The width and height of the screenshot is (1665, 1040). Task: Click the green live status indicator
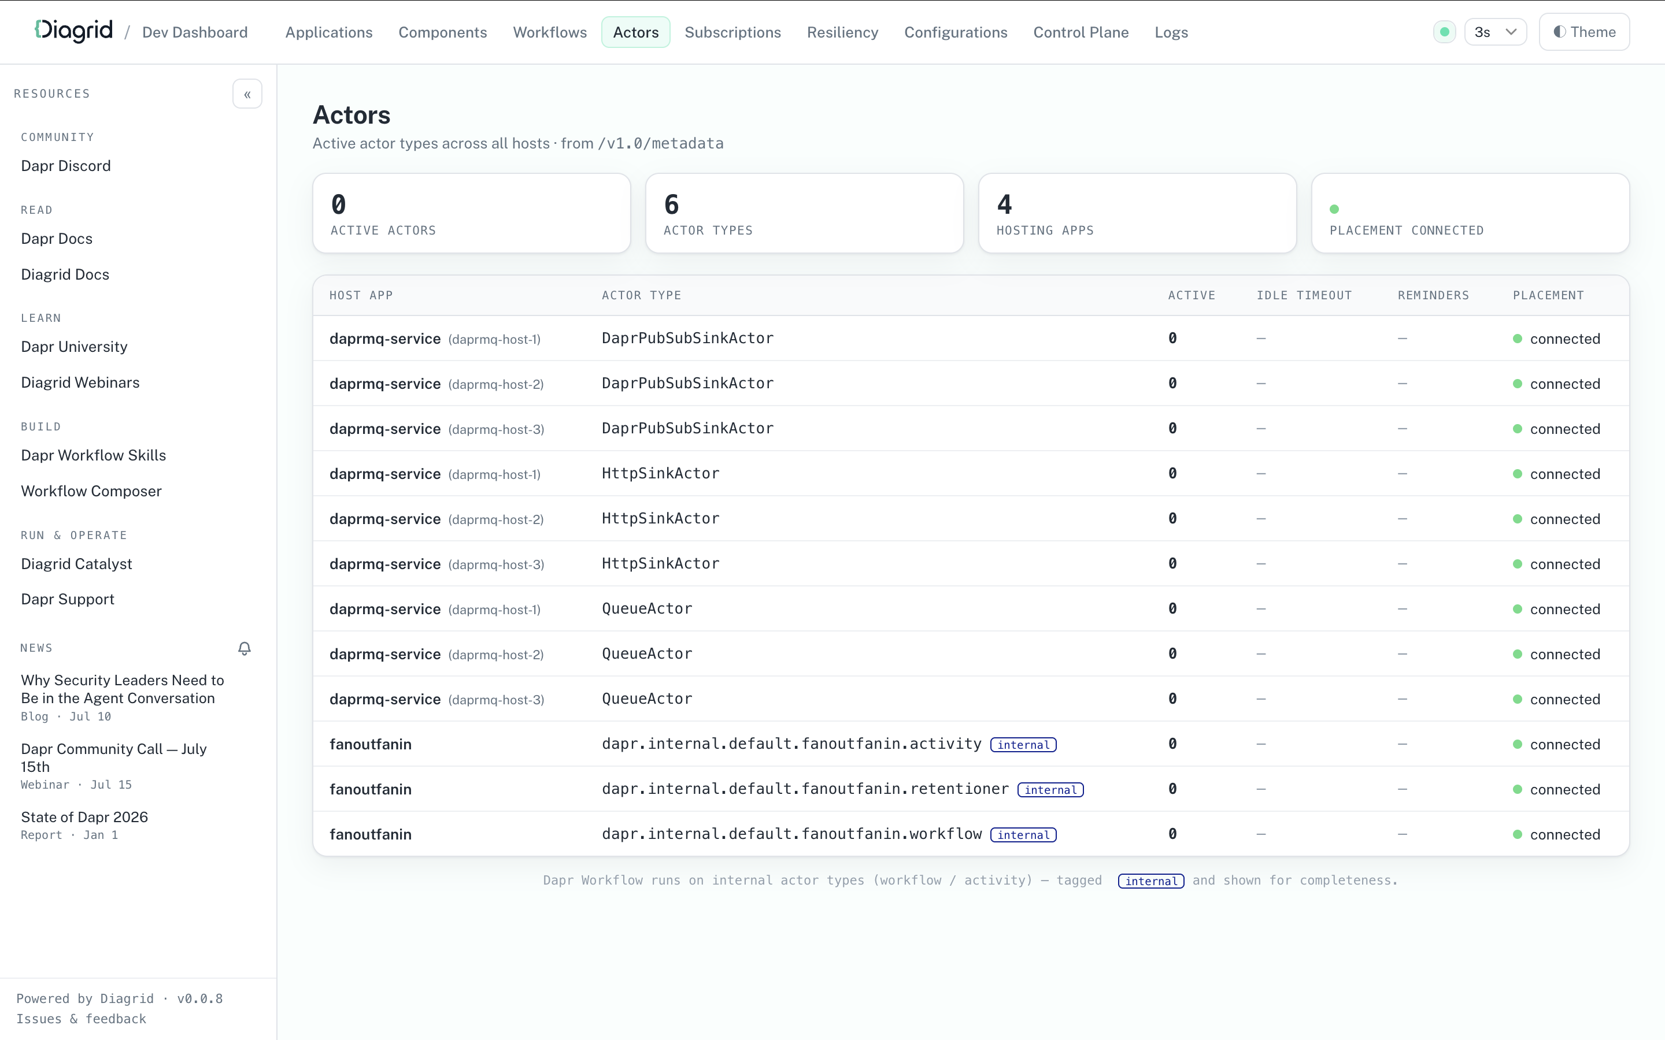tap(1444, 32)
